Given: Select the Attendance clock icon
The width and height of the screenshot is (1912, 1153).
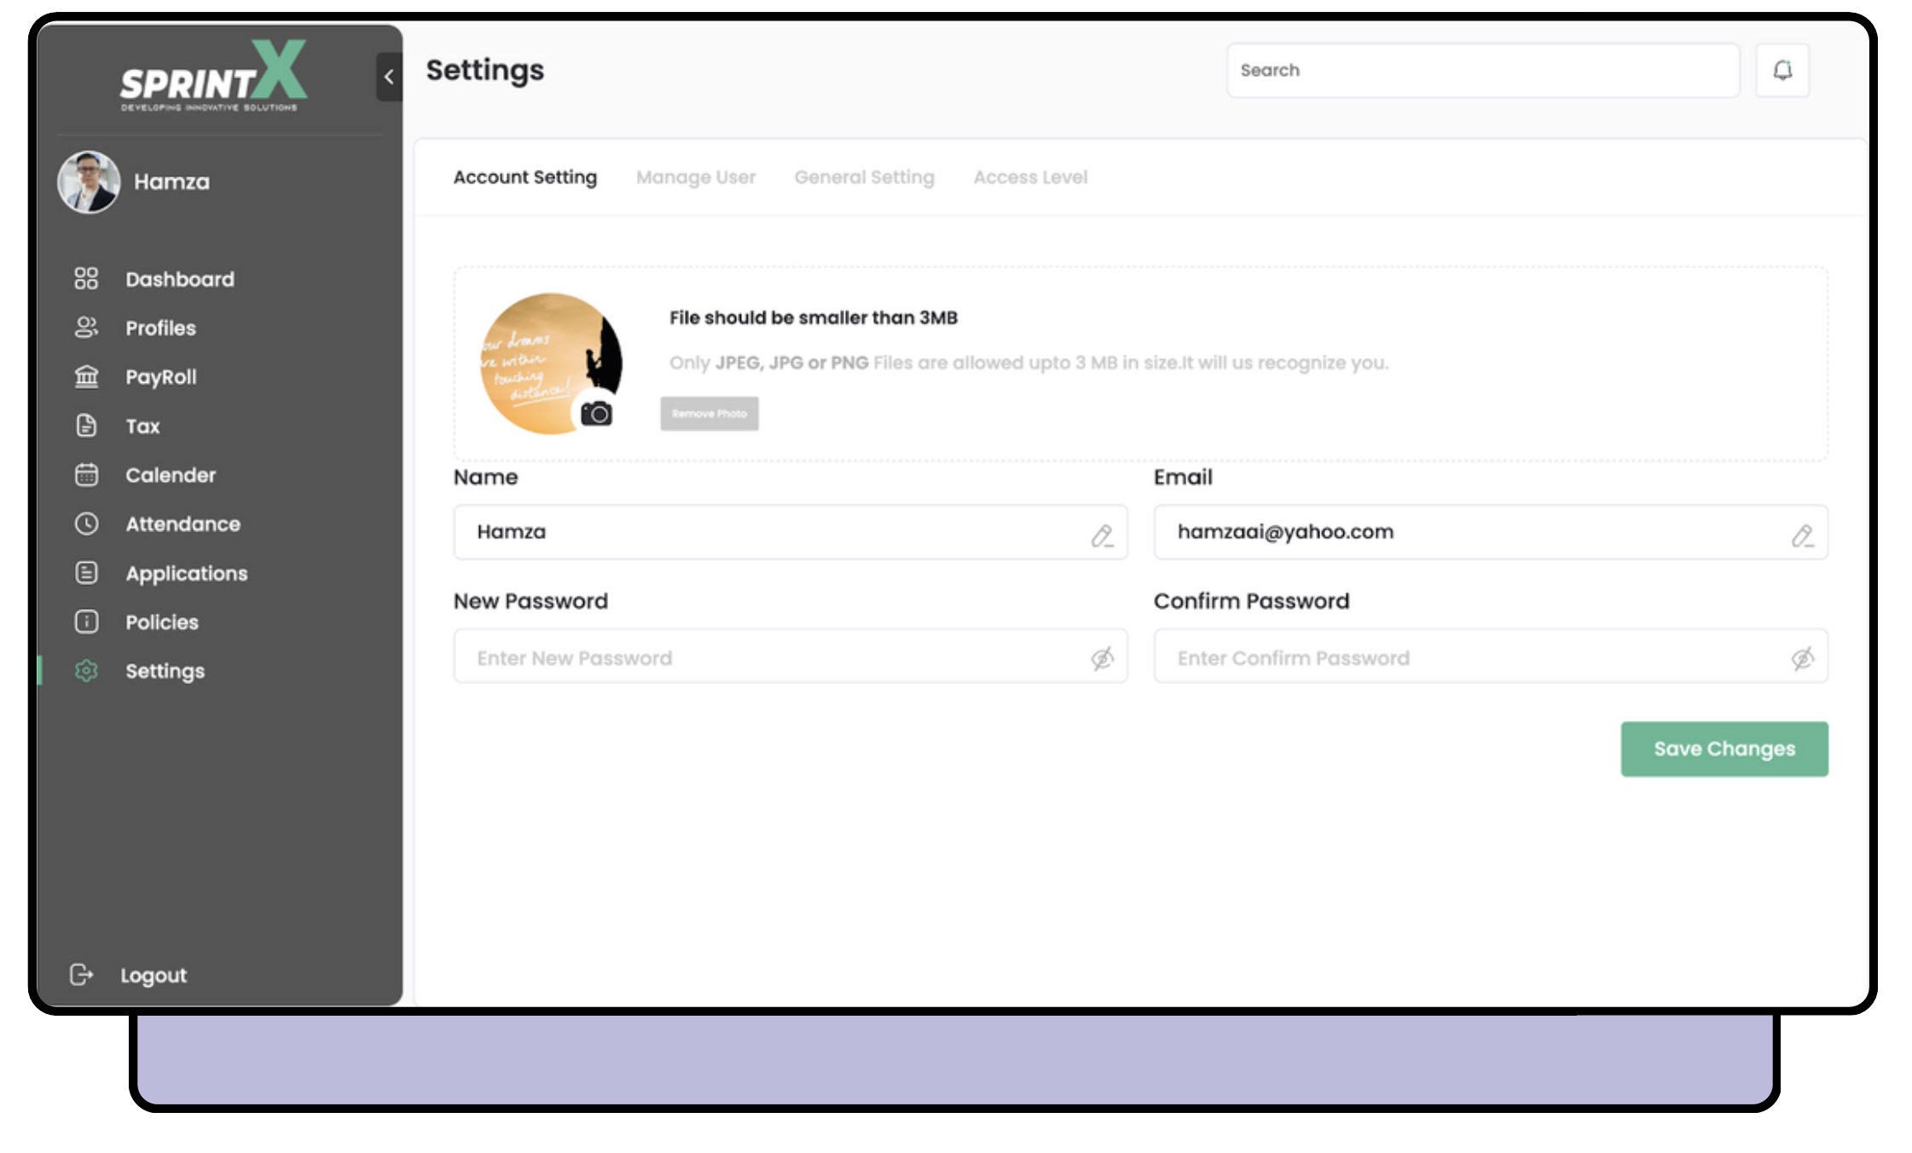Looking at the screenshot, I should tap(88, 524).
